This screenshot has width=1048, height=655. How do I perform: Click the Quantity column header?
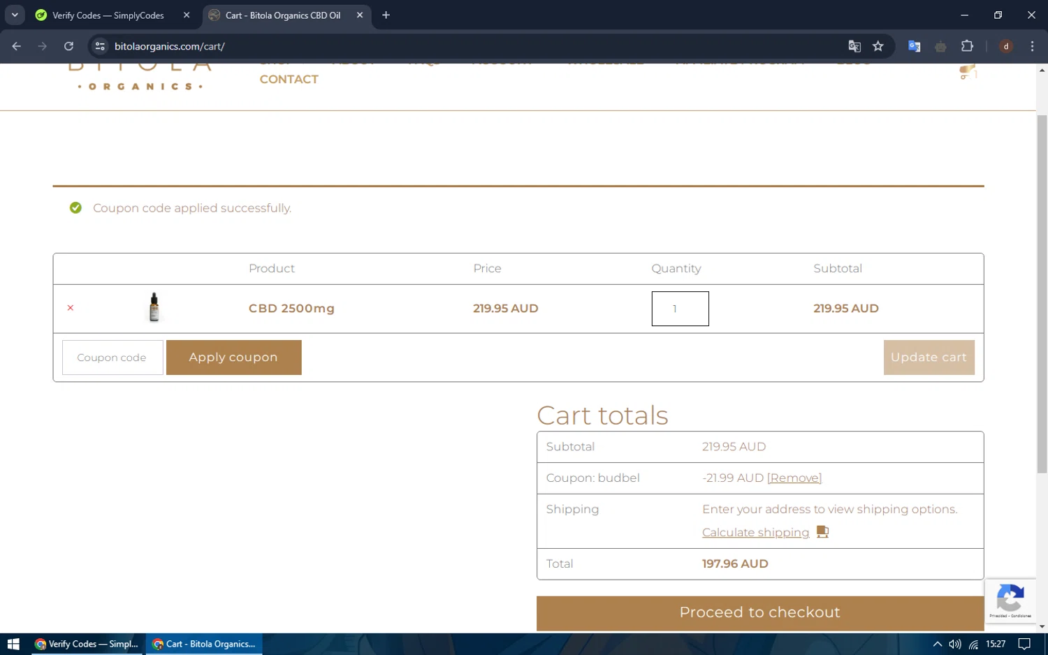click(x=676, y=269)
